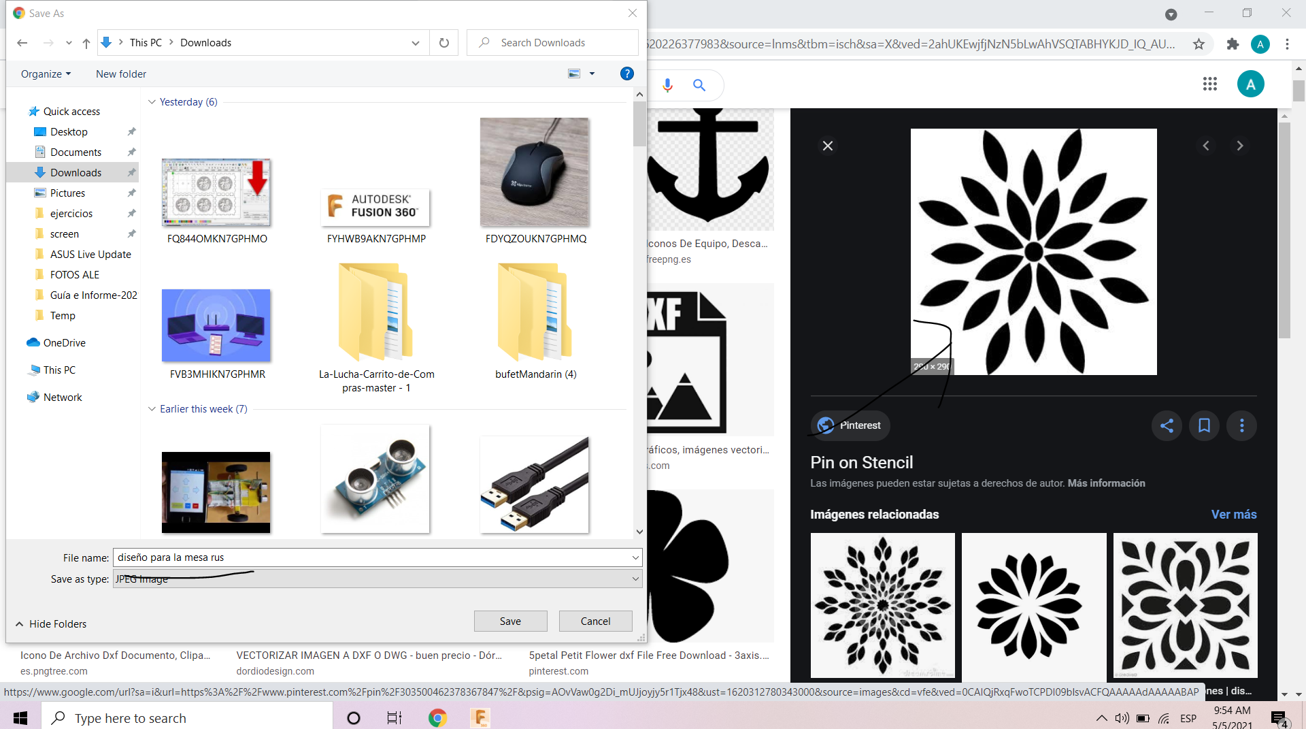
Task: Open the Save As help button
Action: point(627,74)
